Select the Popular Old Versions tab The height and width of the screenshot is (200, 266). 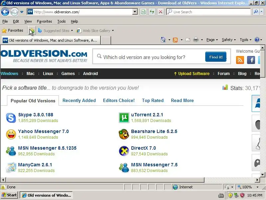click(x=33, y=101)
